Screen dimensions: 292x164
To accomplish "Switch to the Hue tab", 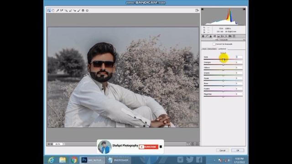I will [204, 49].
